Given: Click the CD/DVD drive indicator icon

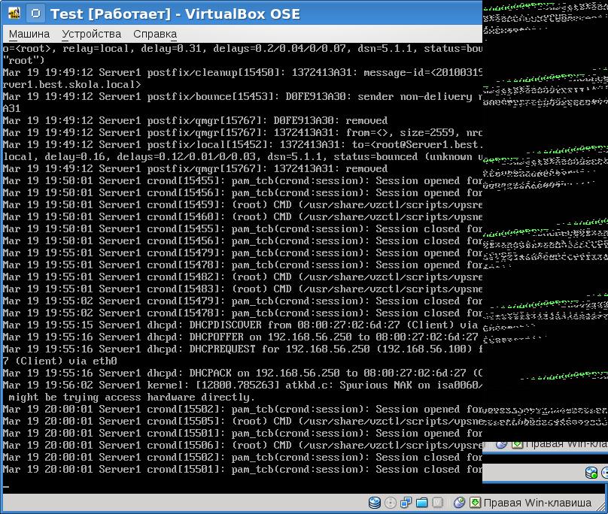Looking at the screenshot, I should 391,503.
